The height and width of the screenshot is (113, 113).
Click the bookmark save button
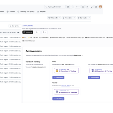pyautogui.click(x=45, y=32)
